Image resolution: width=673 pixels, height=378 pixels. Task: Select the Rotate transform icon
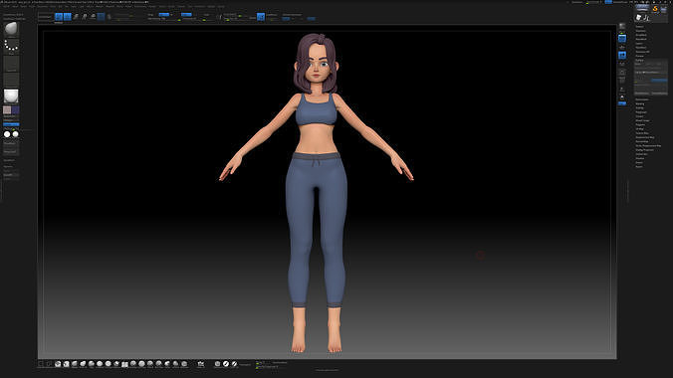click(93, 16)
